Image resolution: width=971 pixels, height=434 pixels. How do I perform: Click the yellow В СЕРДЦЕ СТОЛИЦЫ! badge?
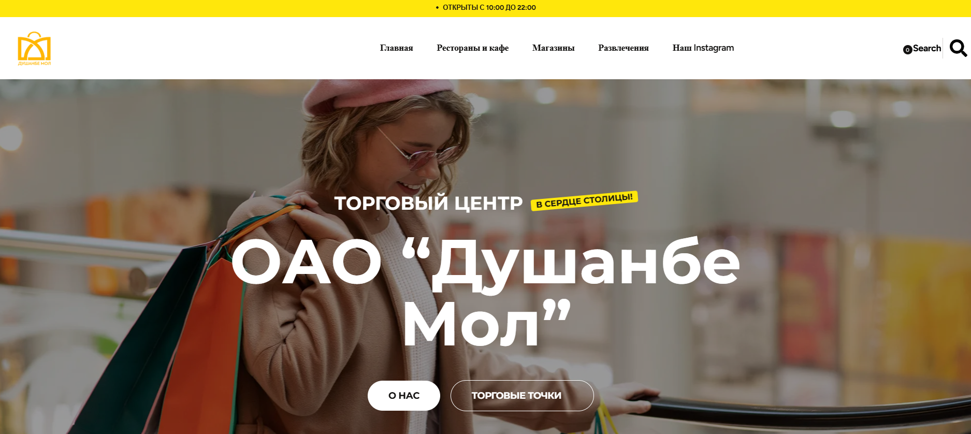584,200
